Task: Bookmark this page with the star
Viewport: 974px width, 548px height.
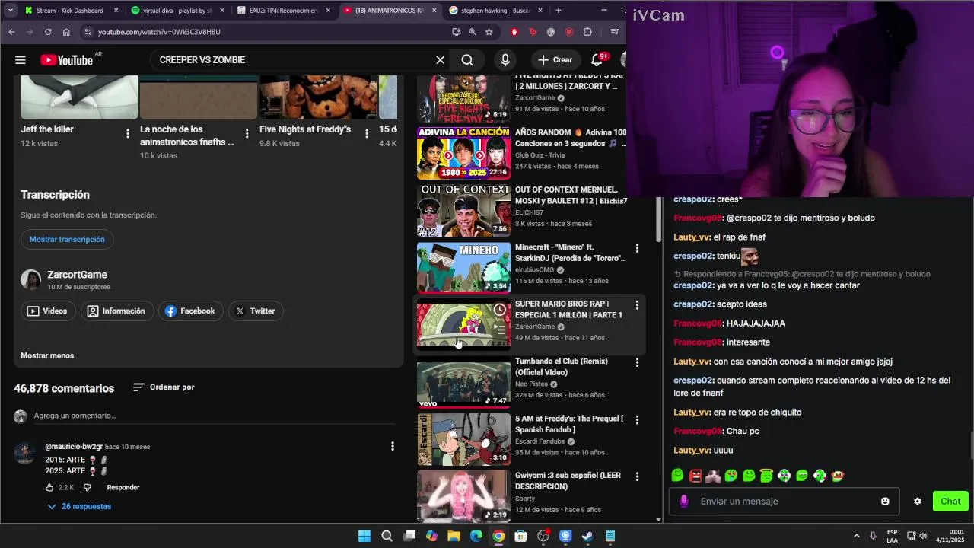Action: (489, 32)
